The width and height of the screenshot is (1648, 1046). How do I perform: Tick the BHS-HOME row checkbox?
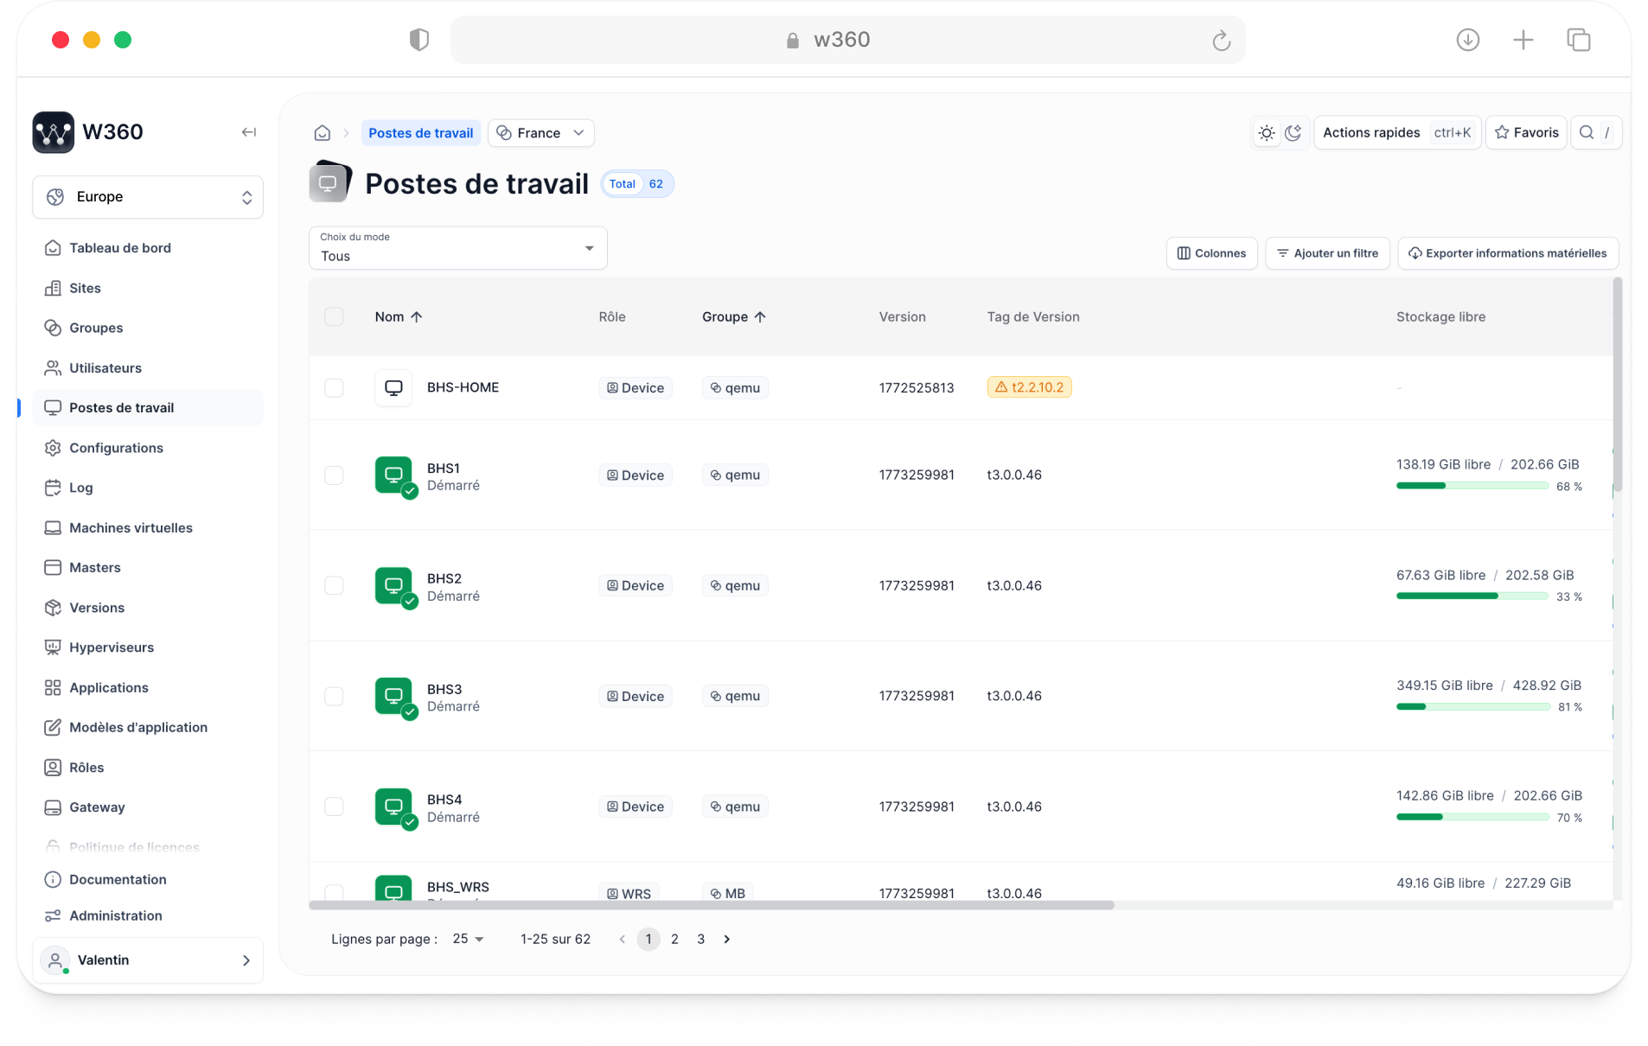click(x=334, y=388)
